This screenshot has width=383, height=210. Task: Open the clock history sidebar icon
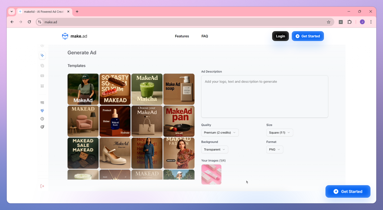tap(42, 119)
